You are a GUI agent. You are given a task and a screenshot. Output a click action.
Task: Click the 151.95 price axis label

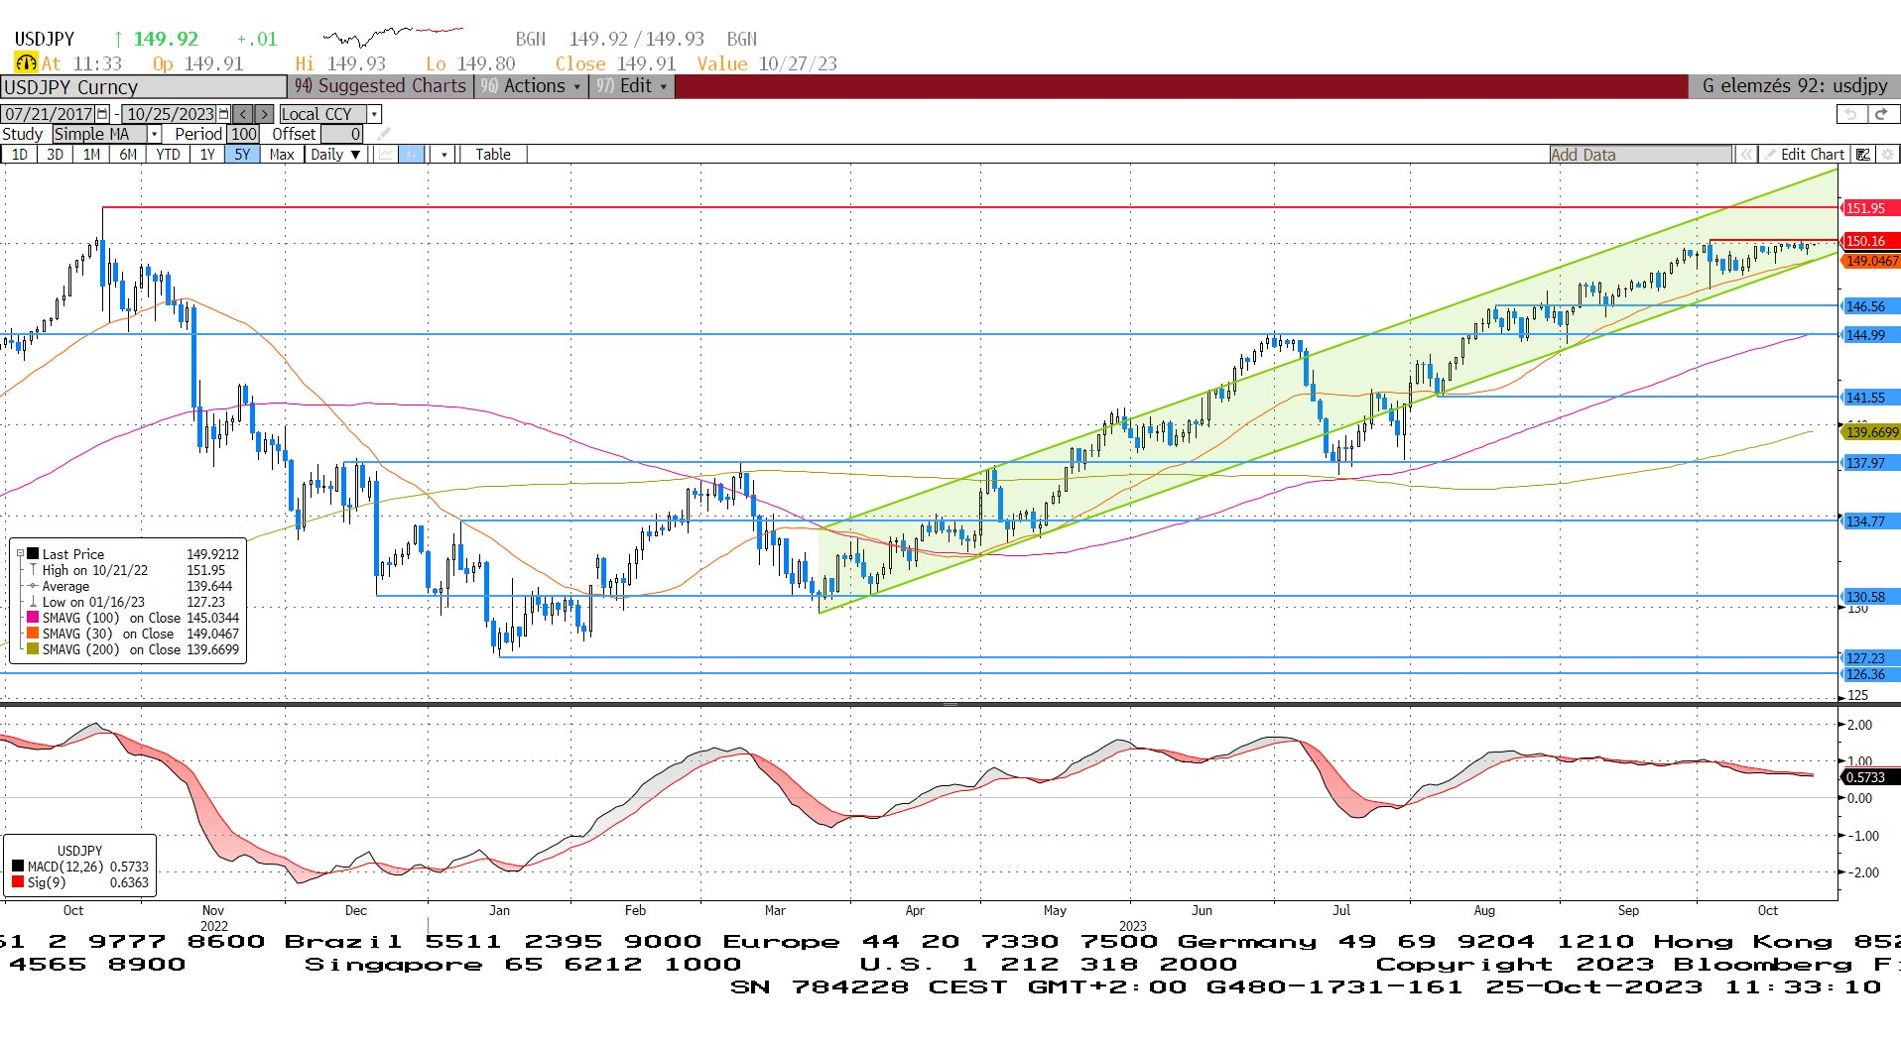[1869, 208]
